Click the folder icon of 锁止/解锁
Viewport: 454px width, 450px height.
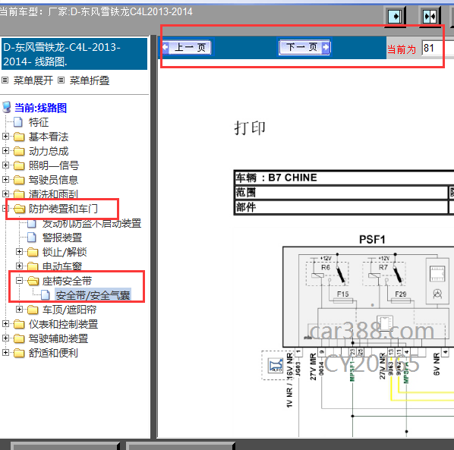coord(33,252)
